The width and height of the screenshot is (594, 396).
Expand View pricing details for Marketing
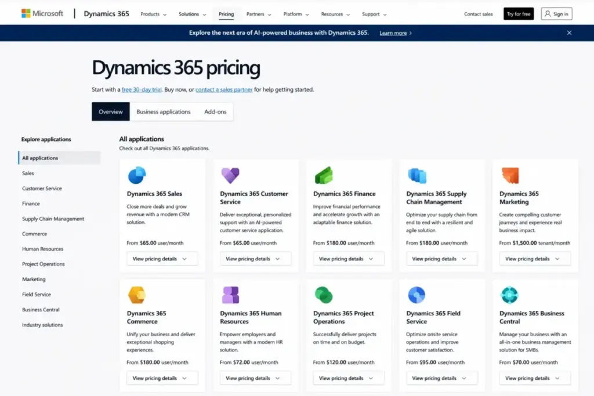click(x=535, y=259)
